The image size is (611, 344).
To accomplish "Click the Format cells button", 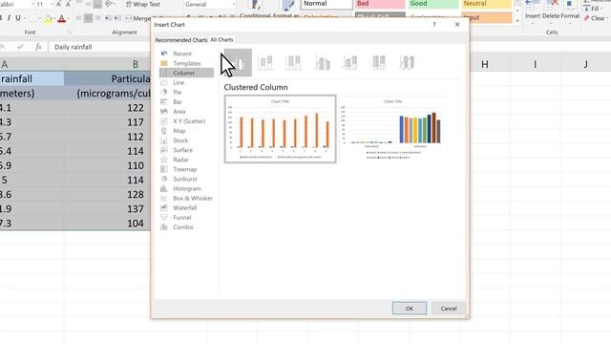I will (x=570, y=11).
